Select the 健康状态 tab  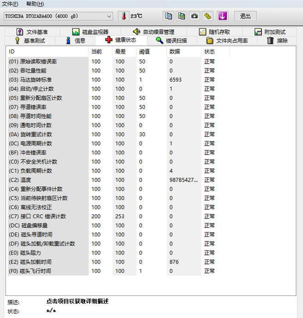[121, 40]
